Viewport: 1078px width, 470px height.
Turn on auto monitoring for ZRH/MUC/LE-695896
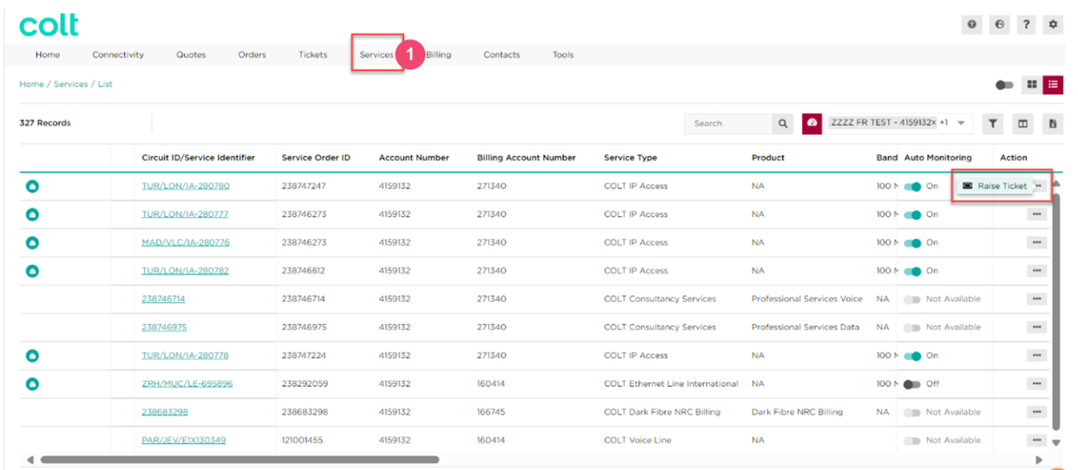[x=912, y=384]
